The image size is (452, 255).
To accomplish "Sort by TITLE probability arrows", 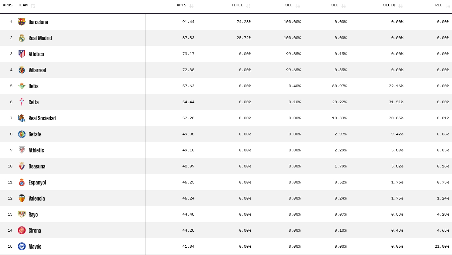I will click(x=248, y=5).
